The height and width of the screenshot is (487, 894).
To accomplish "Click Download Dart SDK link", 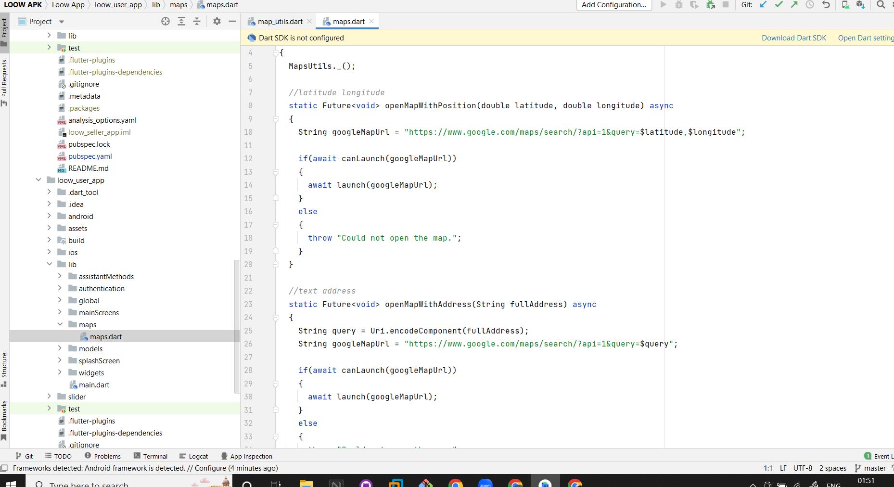I will (x=794, y=38).
